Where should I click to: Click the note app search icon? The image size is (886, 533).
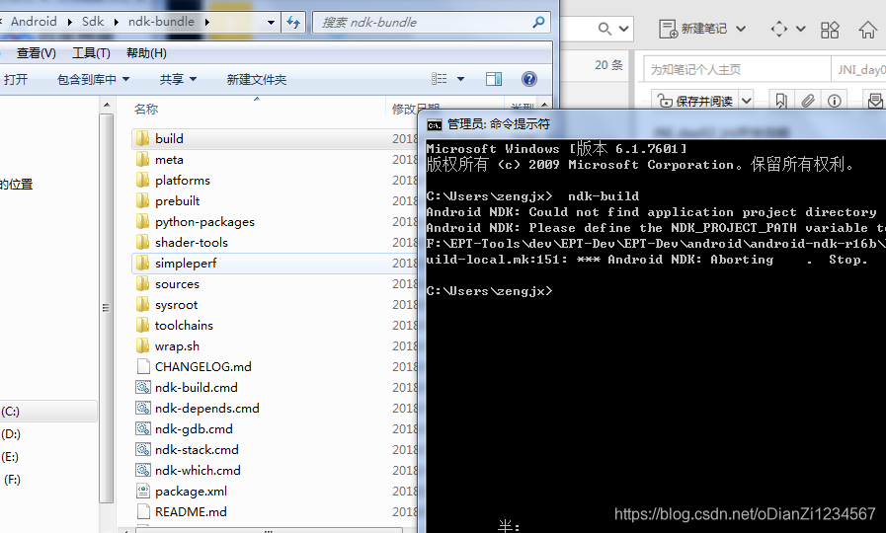(x=604, y=29)
